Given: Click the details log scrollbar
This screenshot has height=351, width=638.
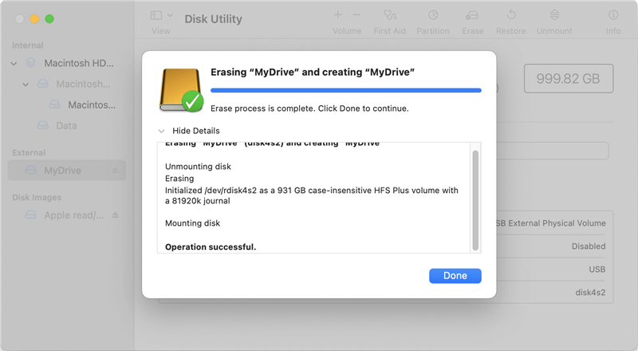Looking at the screenshot, I should pyautogui.click(x=476, y=199).
